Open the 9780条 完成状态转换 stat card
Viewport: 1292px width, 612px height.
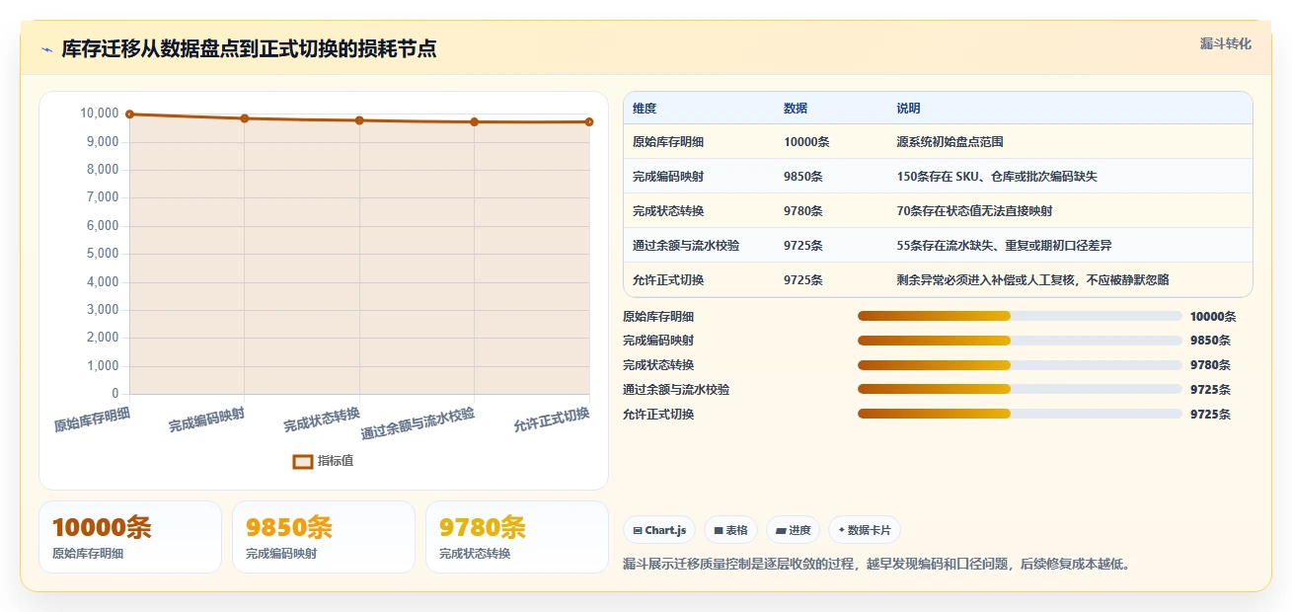517,537
